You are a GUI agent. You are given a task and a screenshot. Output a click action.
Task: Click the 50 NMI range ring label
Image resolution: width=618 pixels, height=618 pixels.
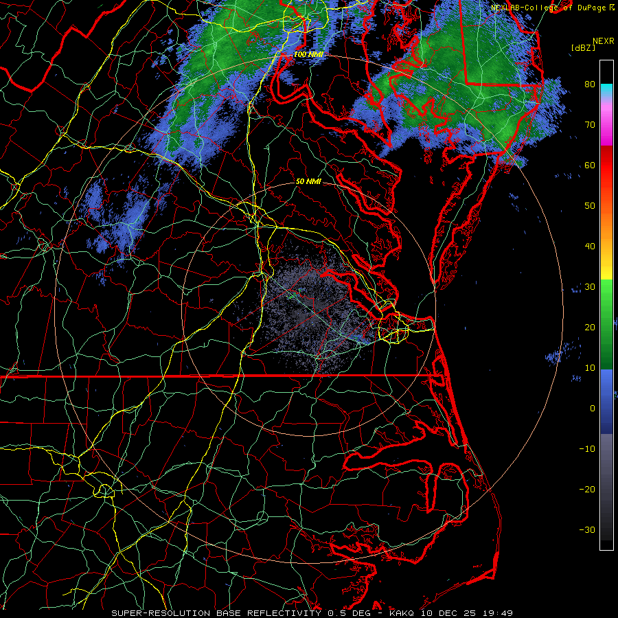click(308, 182)
